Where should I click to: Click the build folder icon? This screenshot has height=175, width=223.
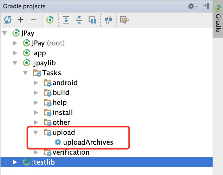[47, 93]
